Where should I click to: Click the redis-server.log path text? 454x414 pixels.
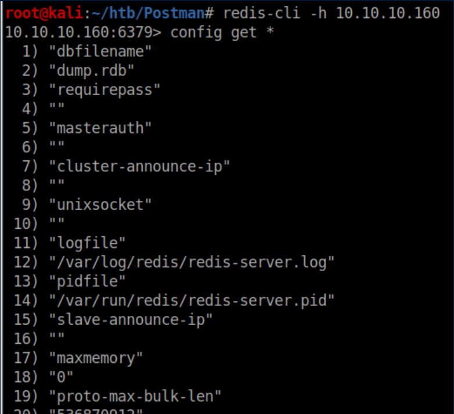coord(192,262)
